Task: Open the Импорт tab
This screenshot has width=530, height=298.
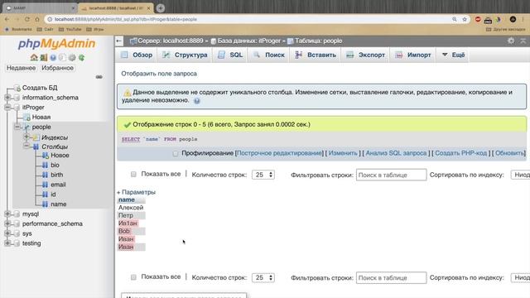Action: click(413, 55)
